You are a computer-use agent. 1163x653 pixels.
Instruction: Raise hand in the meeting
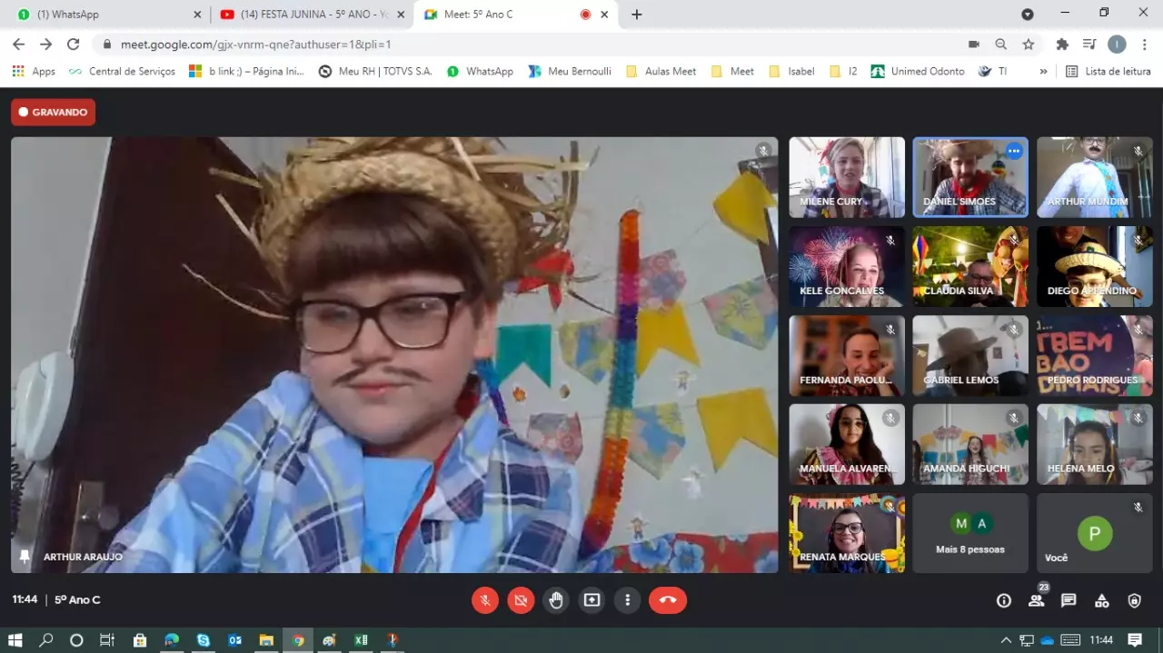click(x=556, y=600)
